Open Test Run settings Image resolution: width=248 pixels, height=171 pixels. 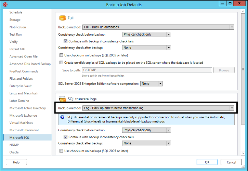(15, 35)
